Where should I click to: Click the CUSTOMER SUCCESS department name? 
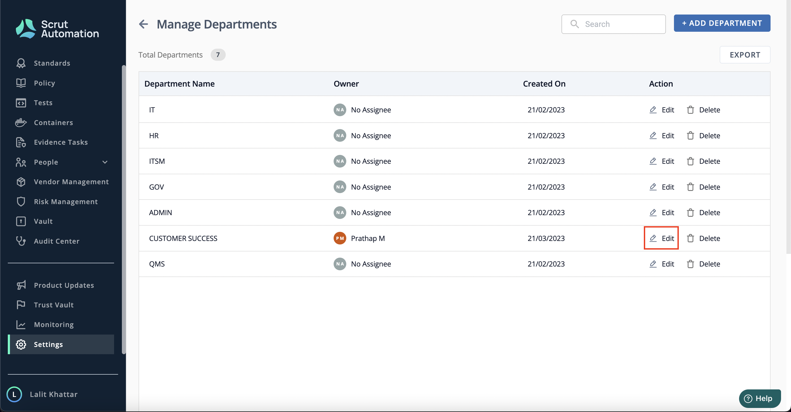click(x=183, y=238)
